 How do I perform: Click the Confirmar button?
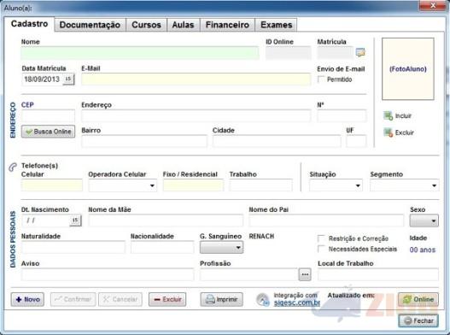point(73,299)
